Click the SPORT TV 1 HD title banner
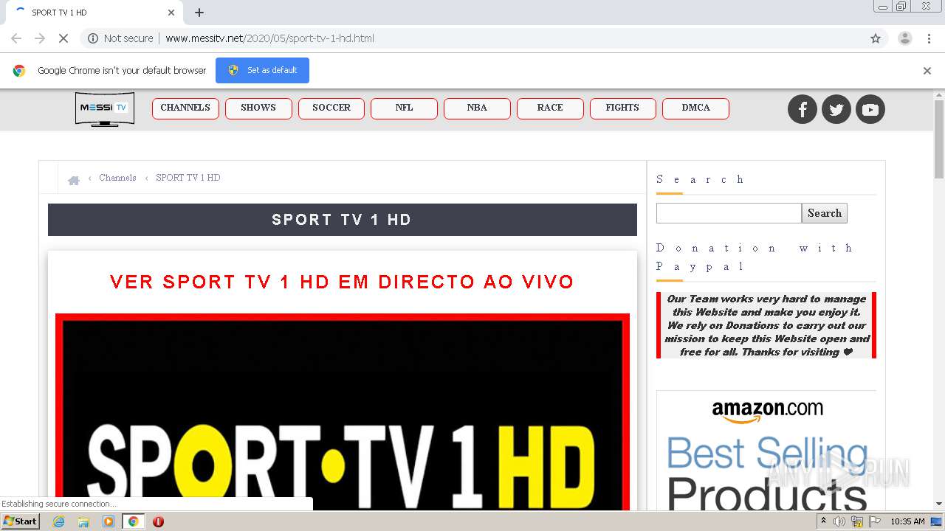Screen dimensions: 945x531 [343, 220]
